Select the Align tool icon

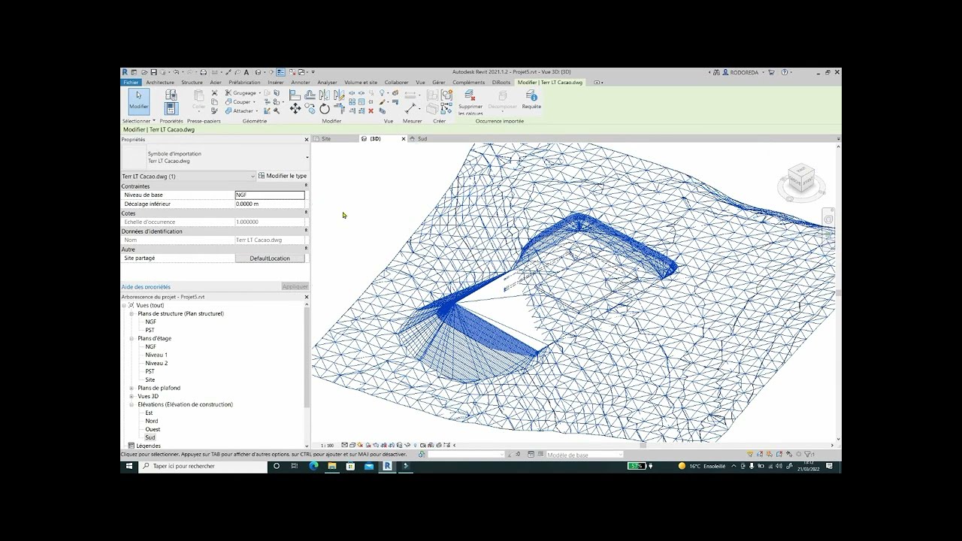pos(295,95)
